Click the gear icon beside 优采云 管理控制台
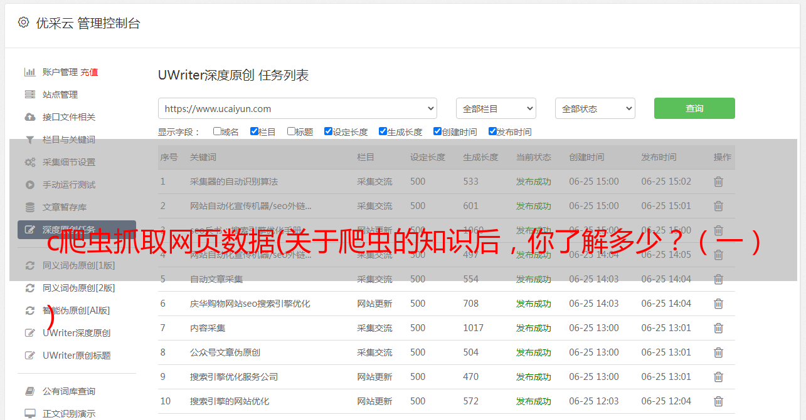 pyautogui.click(x=23, y=23)
